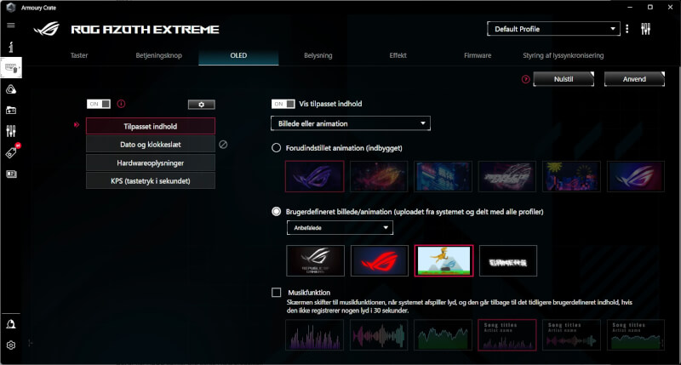
Task: Open the notifications bell sidebar icon
Action: (x=11, y=324)
